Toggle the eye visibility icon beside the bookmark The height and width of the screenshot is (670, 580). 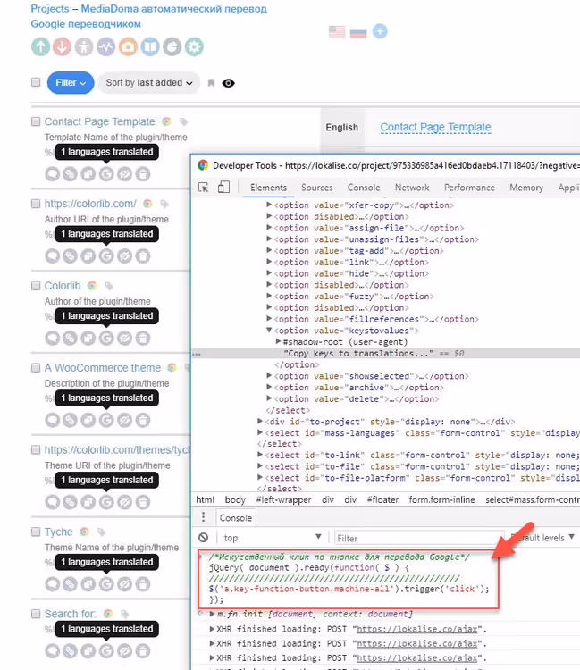point(228,83)
